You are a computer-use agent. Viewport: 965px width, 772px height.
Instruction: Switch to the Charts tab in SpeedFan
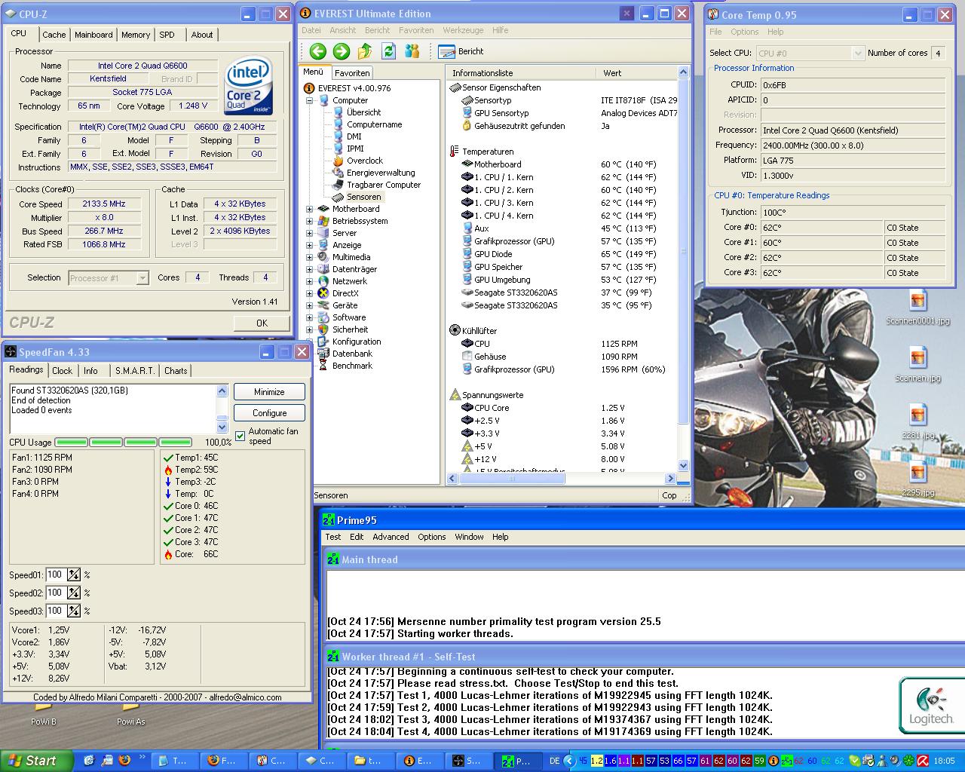pos(176,371)
